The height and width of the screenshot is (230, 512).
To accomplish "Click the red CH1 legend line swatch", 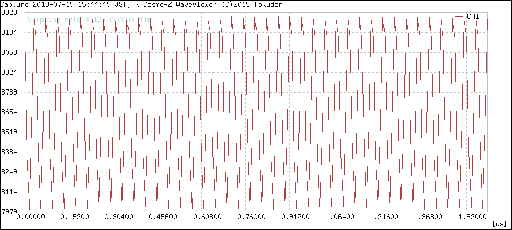I will (x=459, y=17).
